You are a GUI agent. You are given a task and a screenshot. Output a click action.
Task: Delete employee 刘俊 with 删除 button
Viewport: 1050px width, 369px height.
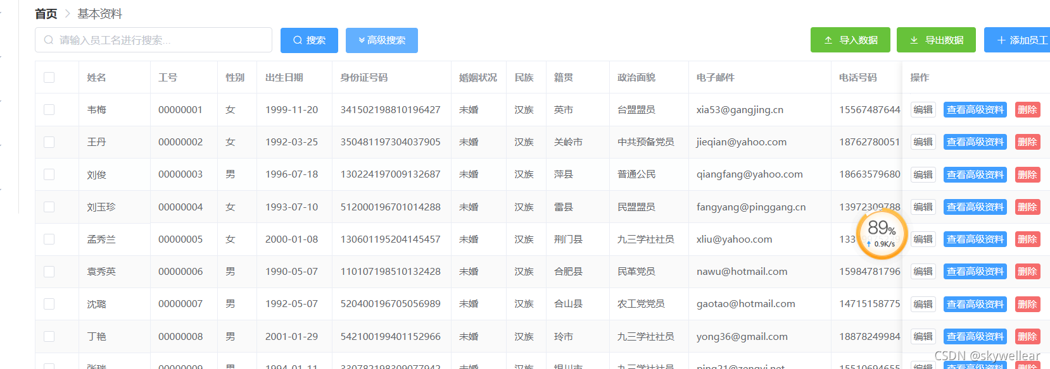coord(1027,174)
